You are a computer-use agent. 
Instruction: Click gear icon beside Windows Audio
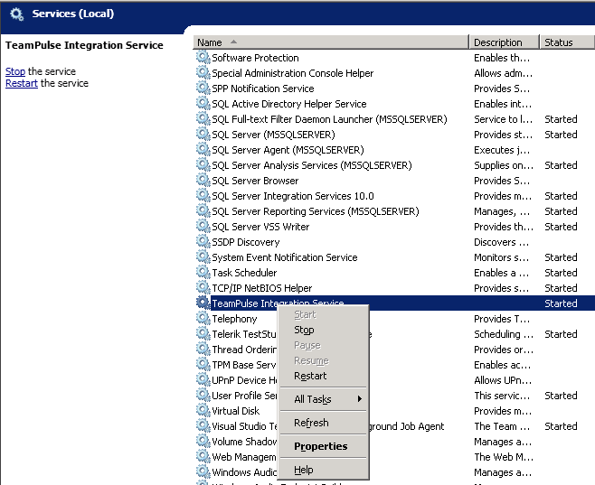click(203, 471)
